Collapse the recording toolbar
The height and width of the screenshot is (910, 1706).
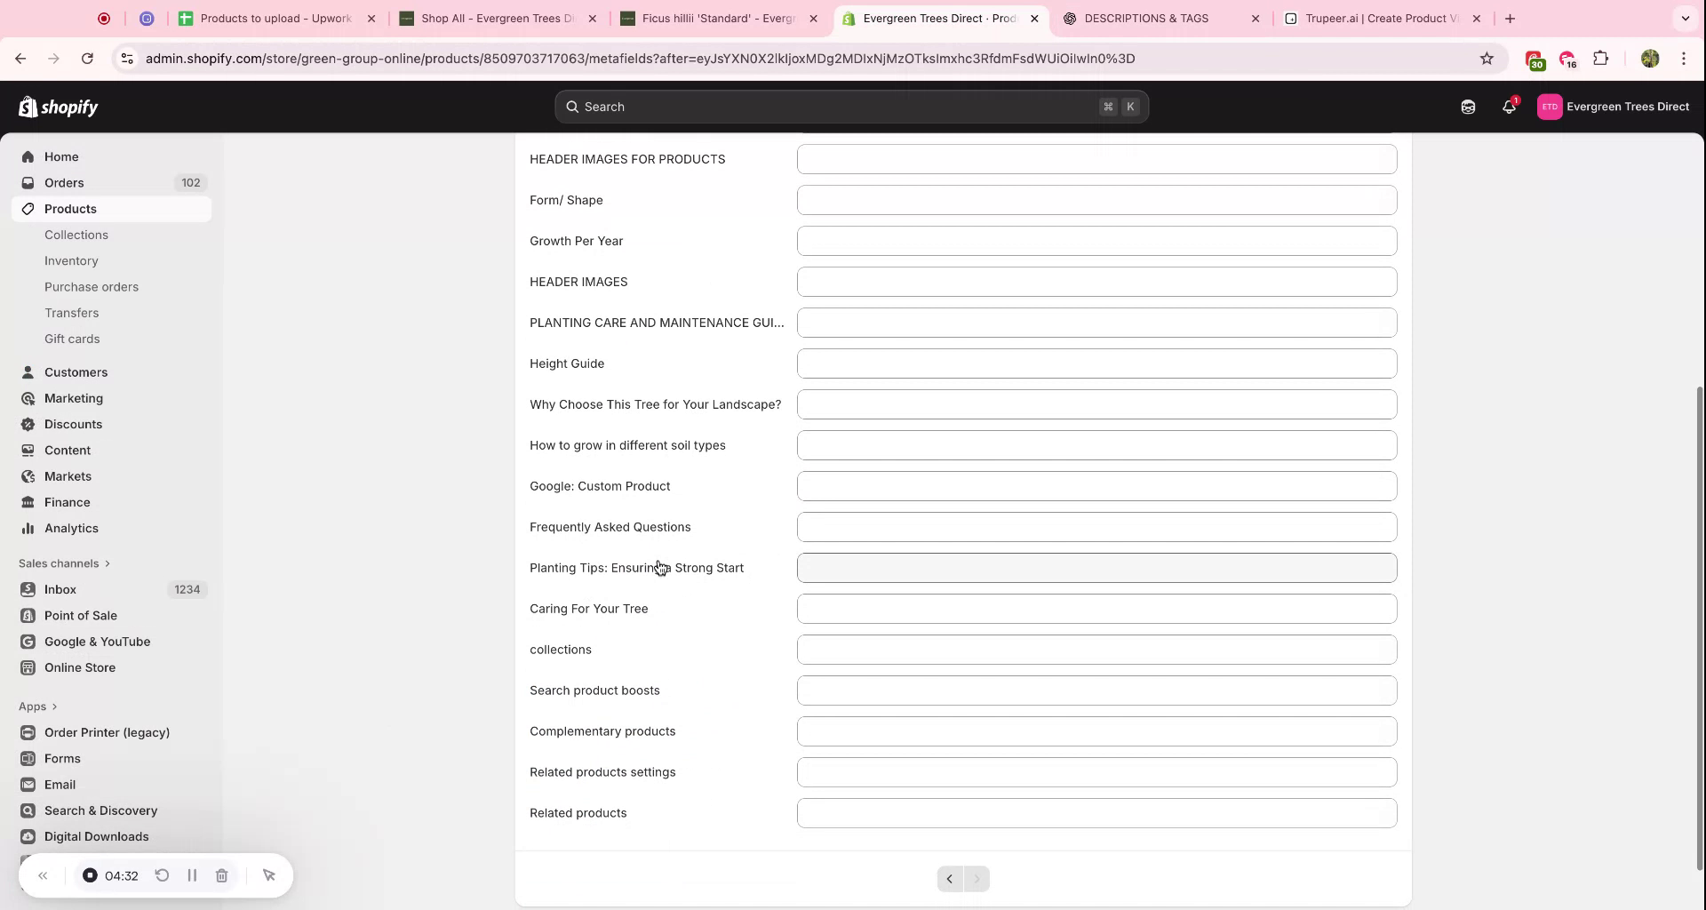click(x=43, y=875)
